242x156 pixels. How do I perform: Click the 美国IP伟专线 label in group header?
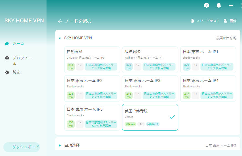tap(226, 38)
